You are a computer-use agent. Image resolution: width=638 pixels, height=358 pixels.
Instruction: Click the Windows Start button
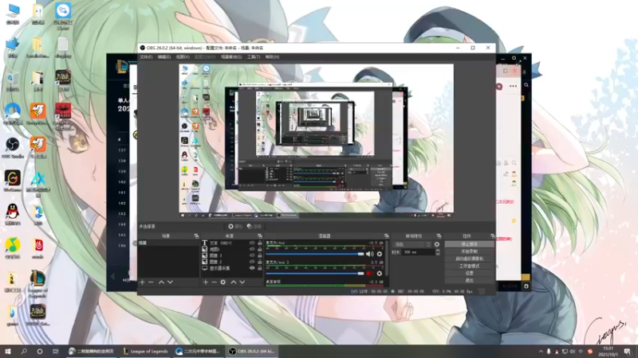tap(8, 351)
